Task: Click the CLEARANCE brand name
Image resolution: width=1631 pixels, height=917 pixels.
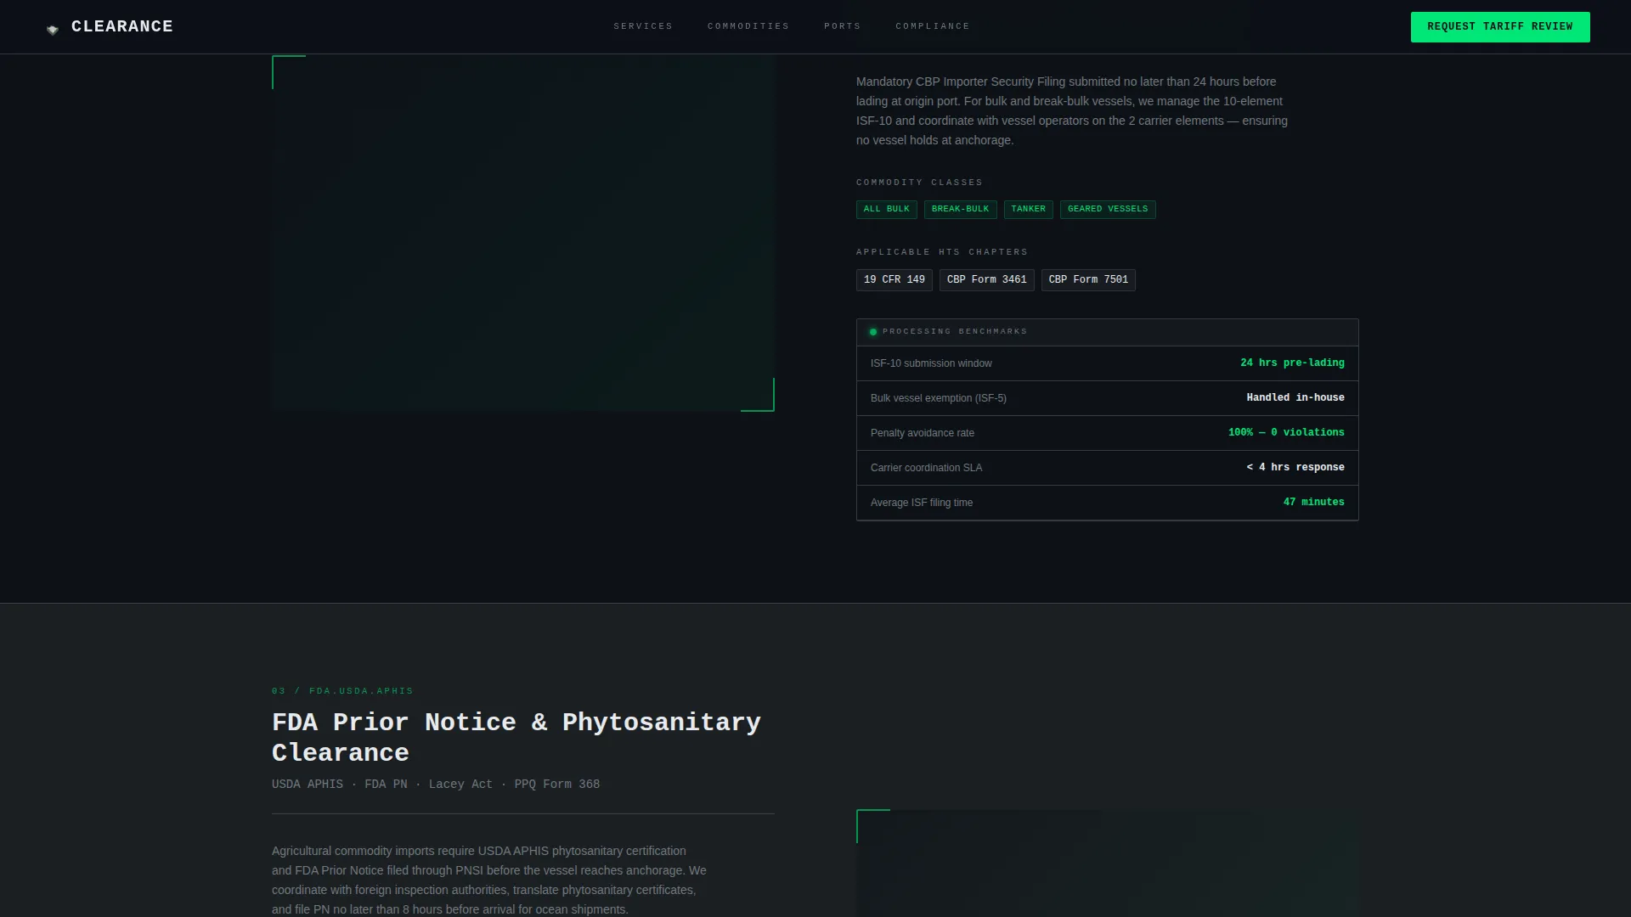Action: coord(122,27)
